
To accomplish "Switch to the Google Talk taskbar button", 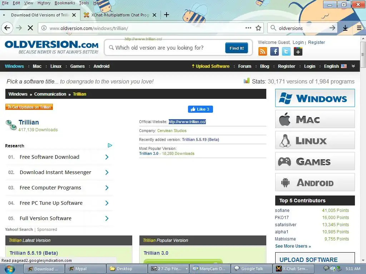I will pyautogui.click(x=251, y=269).
